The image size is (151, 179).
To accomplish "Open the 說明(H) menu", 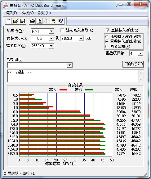I will pyautogui.click(x=44, y=13).
